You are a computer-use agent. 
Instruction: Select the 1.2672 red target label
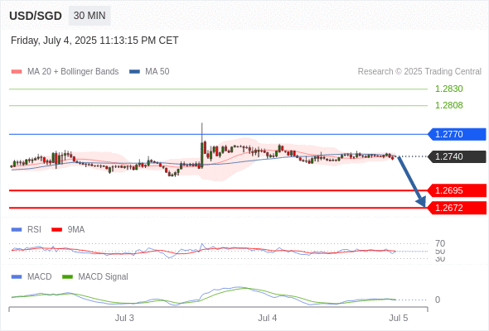[457, 208]
